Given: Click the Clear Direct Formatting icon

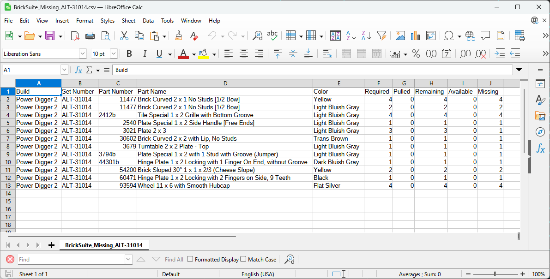Looking at the screenshot, I should (193, 36).
